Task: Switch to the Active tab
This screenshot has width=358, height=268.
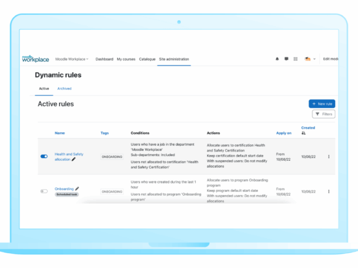Action: pos(44,88)
